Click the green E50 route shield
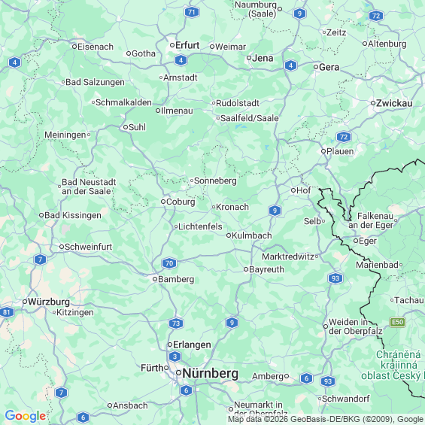 click(x=397, y=322)
